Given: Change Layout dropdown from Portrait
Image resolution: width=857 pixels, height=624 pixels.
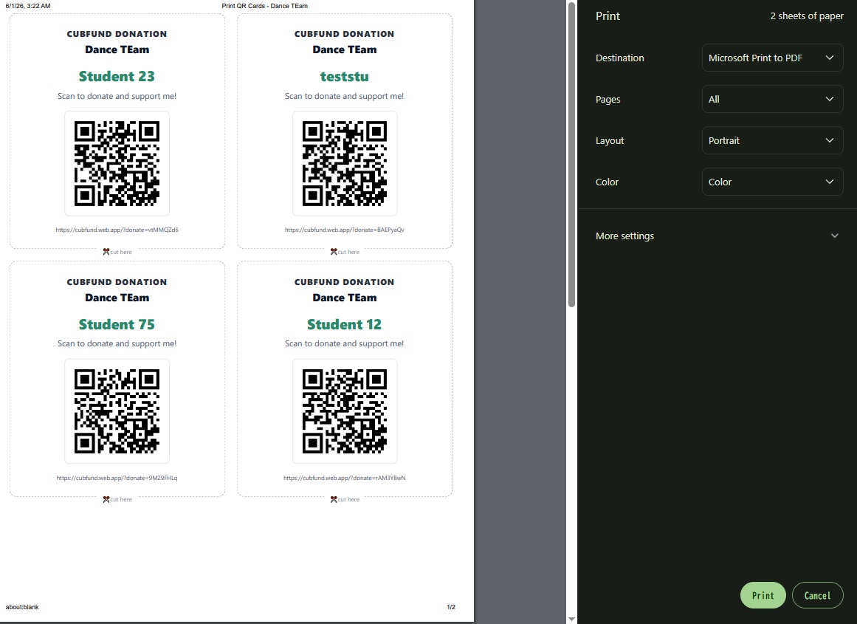Looking at the screenshot, I should [771, 140].
